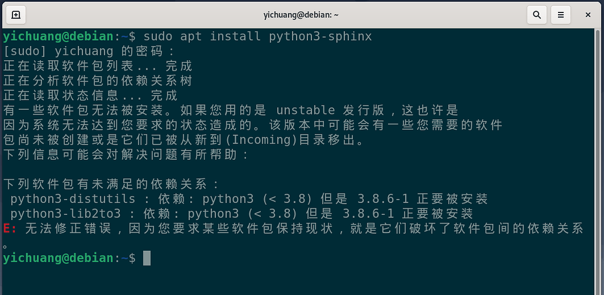Click the word unstable in the output
The width and height of the screenshot is (604, 295).
tap(306, 110)
